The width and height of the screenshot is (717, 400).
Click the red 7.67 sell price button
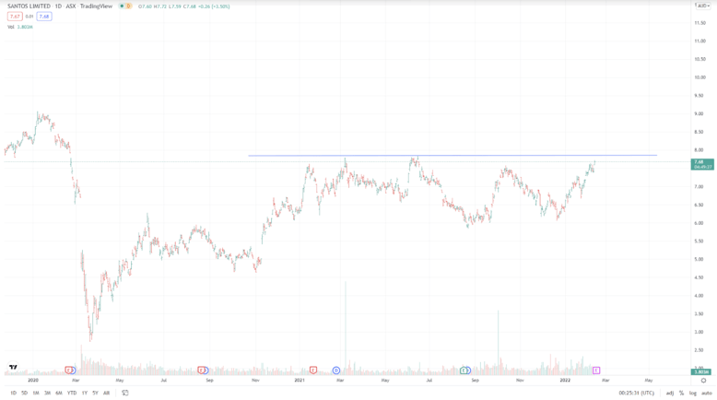tap(15, 17)
